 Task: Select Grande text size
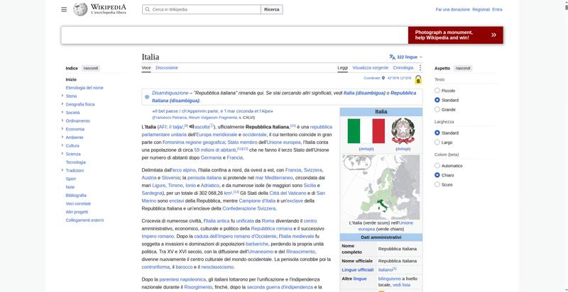[x=437, y=109]
